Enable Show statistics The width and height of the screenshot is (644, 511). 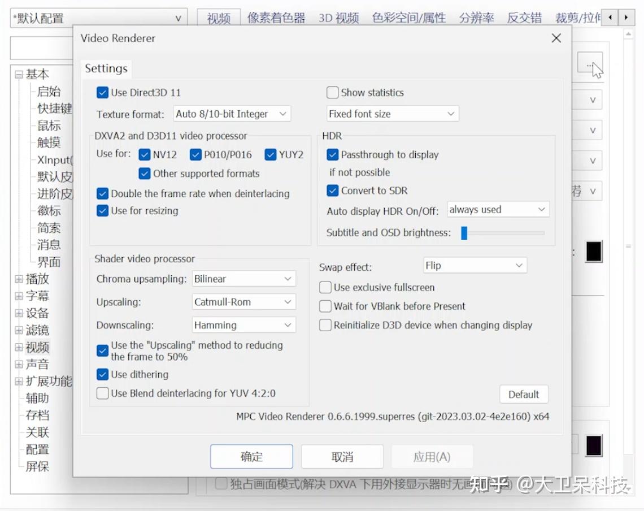[x=333, y=92]
